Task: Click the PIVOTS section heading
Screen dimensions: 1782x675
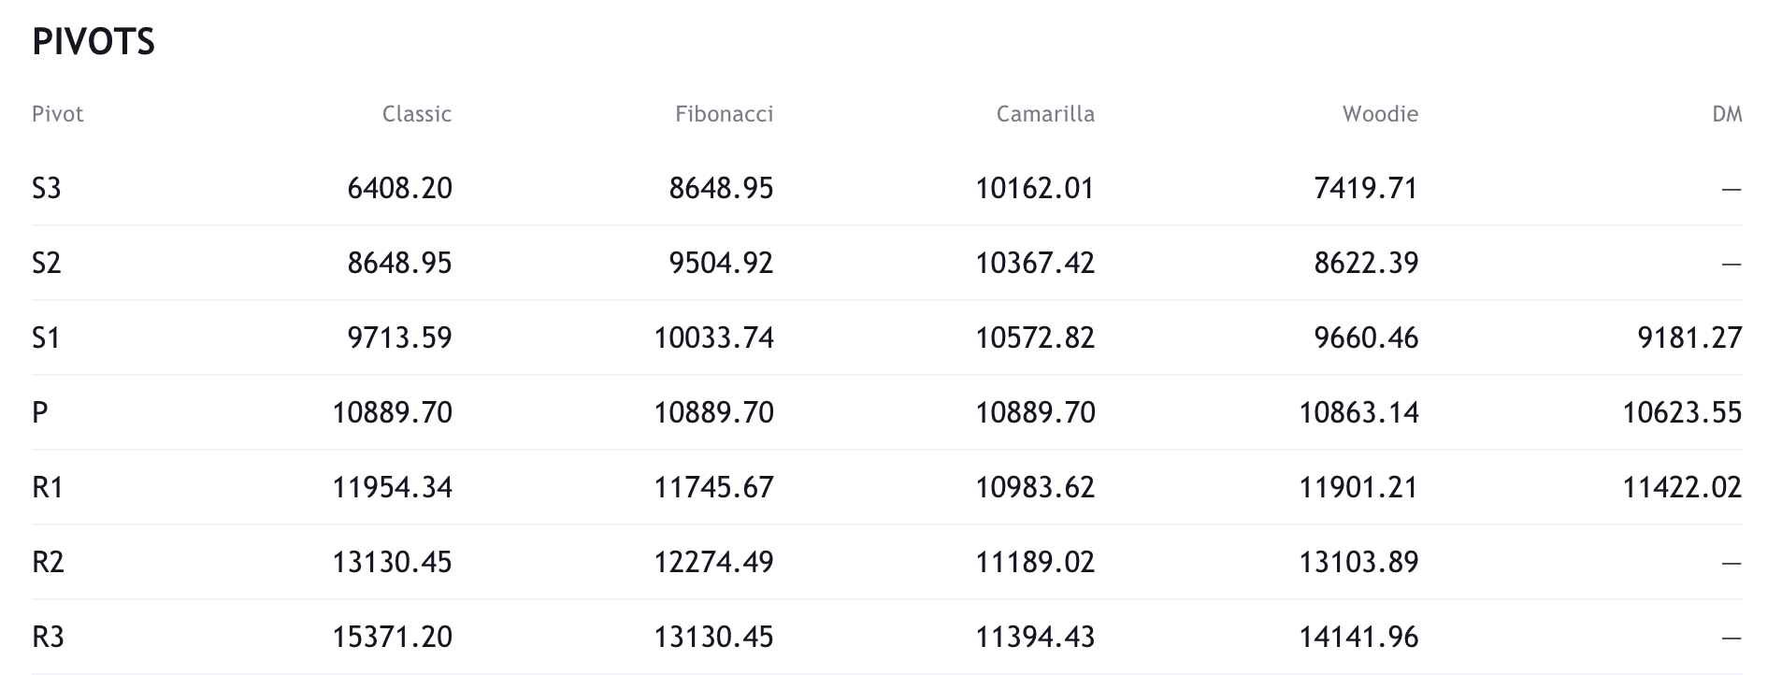Action: click(x=93, y=42)
